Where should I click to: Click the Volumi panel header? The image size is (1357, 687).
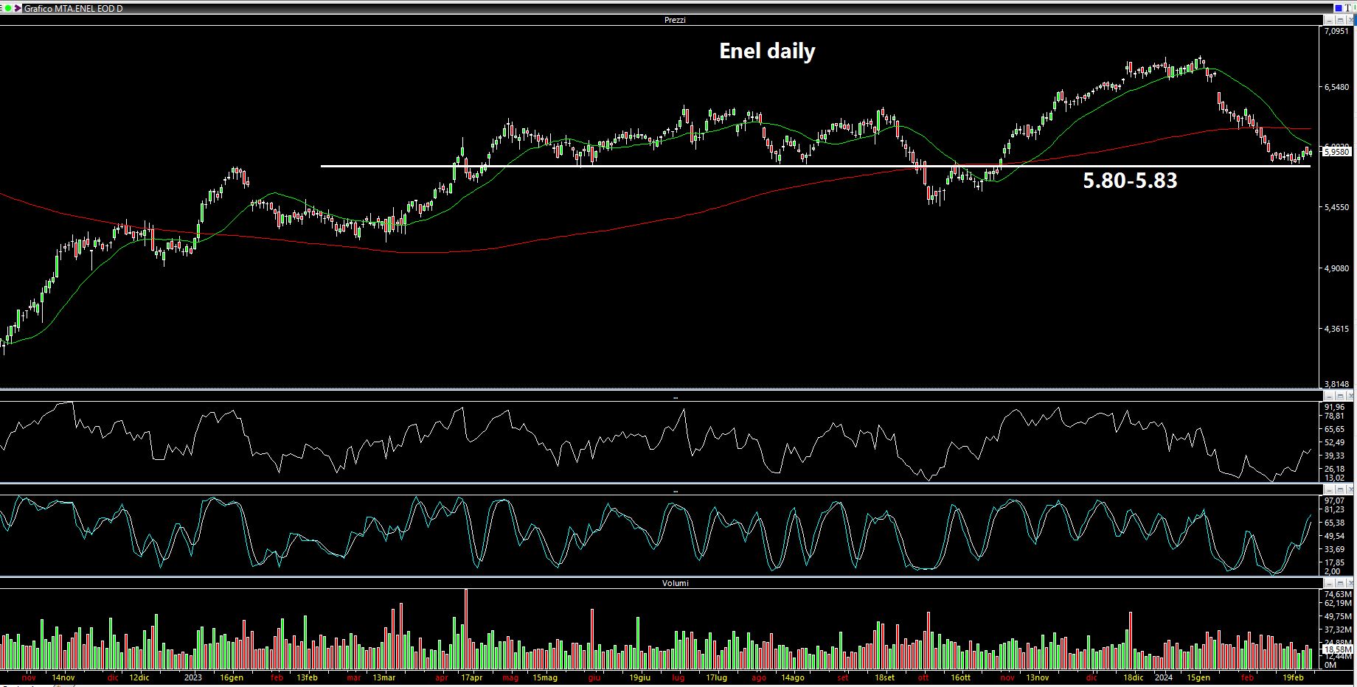click(x=675, y=582)
